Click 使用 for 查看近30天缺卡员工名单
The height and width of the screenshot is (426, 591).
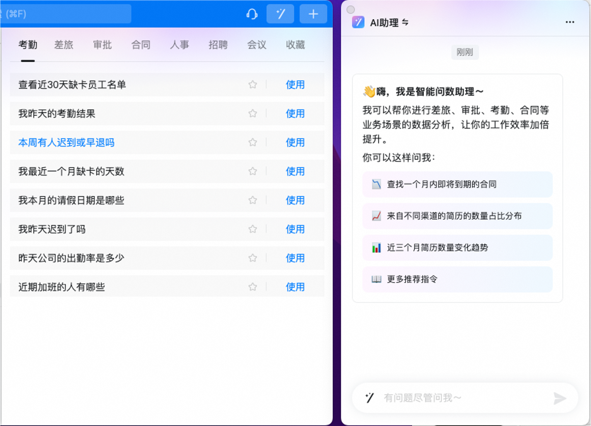pyautogui.click(x=295, y=85)
